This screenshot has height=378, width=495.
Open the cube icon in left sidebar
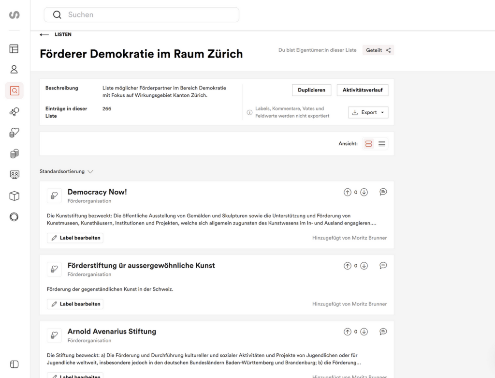click(14, 196)
